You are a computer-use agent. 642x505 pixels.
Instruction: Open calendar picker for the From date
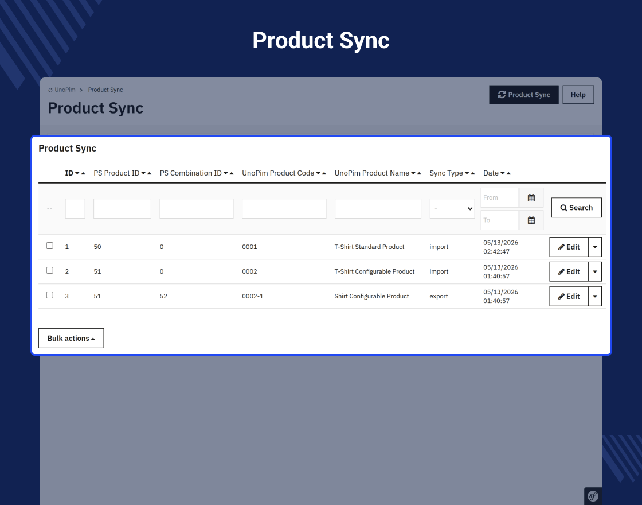click(x=531, y=197)
